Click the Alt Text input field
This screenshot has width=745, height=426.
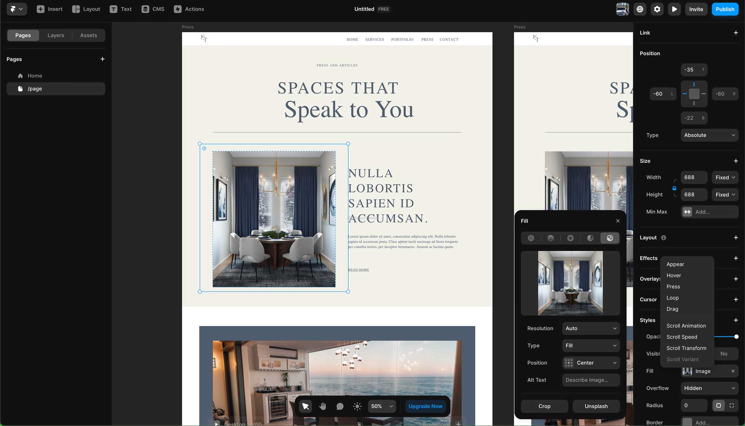coord(591,380)
